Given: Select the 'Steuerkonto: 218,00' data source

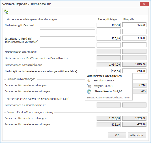Looking at the screenshot, I should (108, 91).
